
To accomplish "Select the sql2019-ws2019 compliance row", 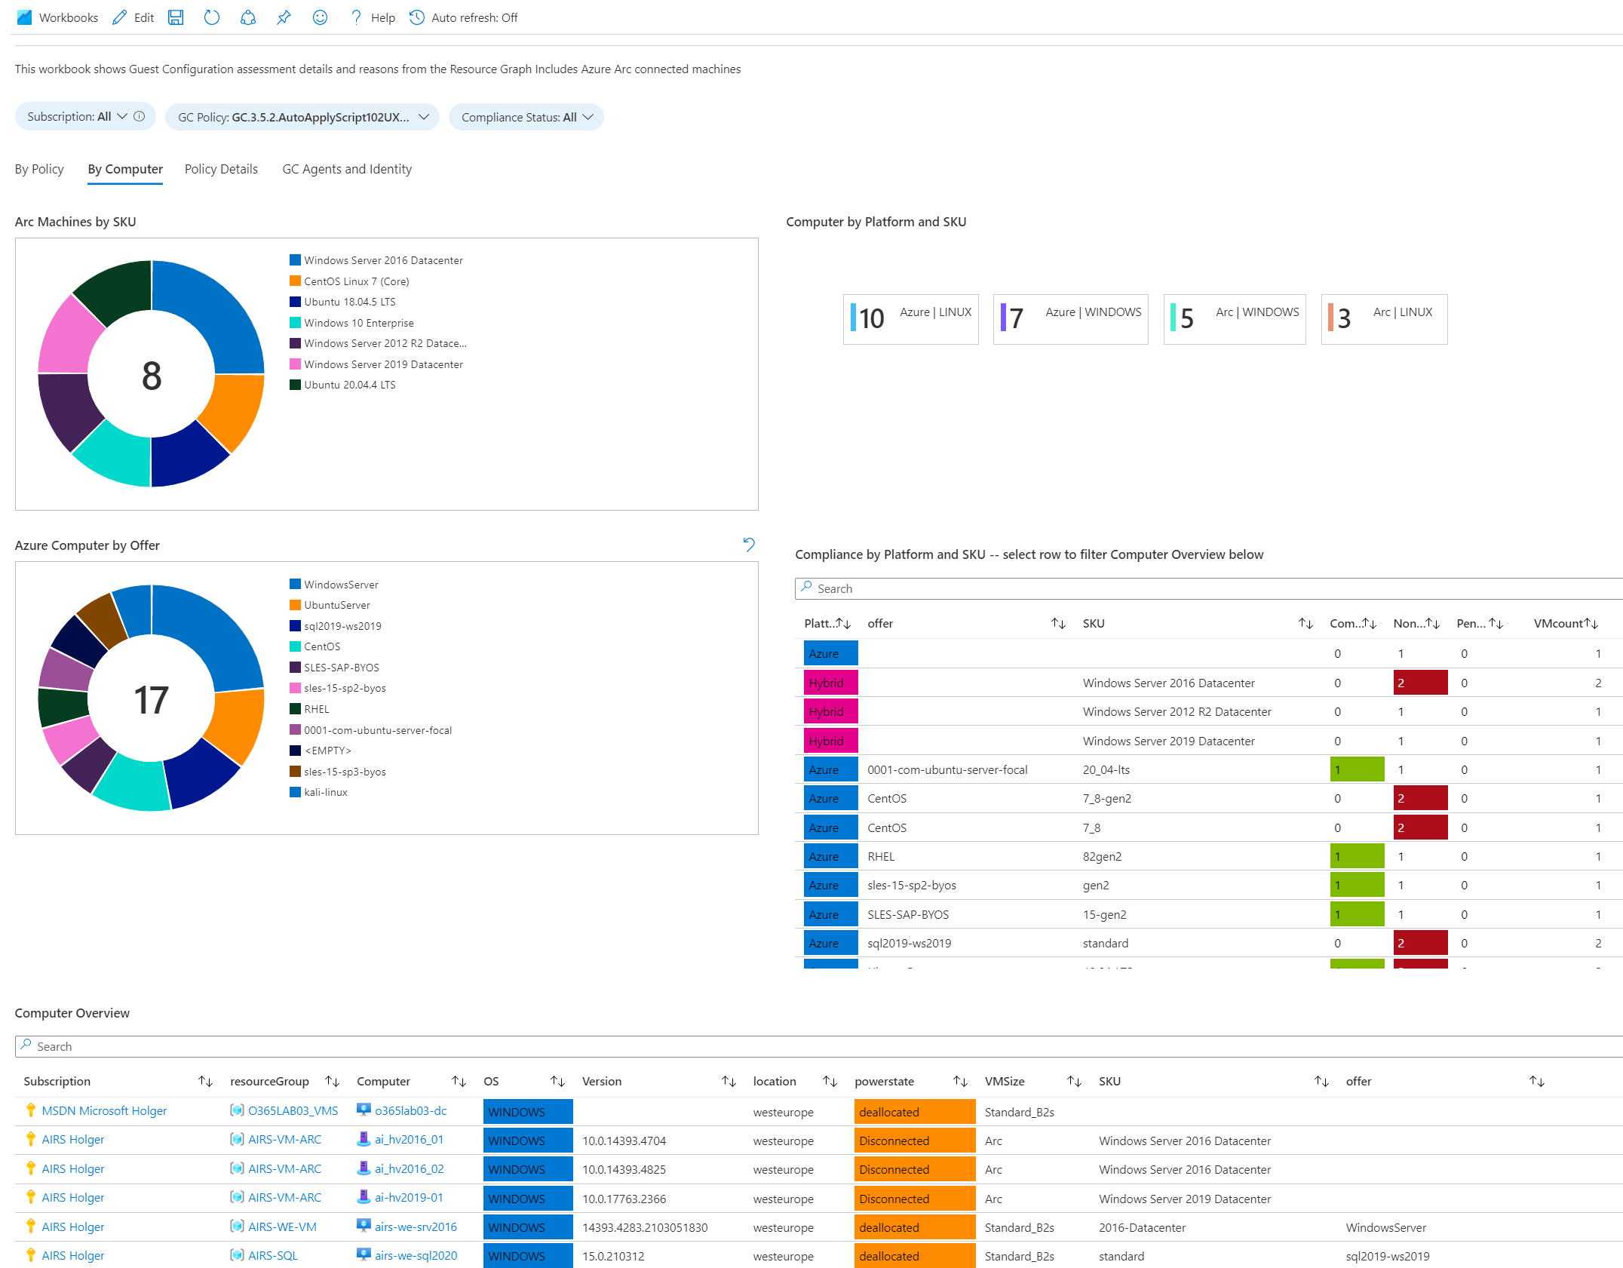I will pyautogui.click(x=1208, y=943).
